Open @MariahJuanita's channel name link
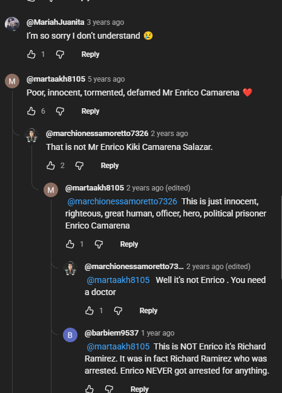This screenshot has width=282, height=393. [56, 22]
